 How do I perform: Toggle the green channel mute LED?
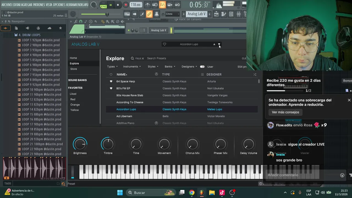point(129,30)
